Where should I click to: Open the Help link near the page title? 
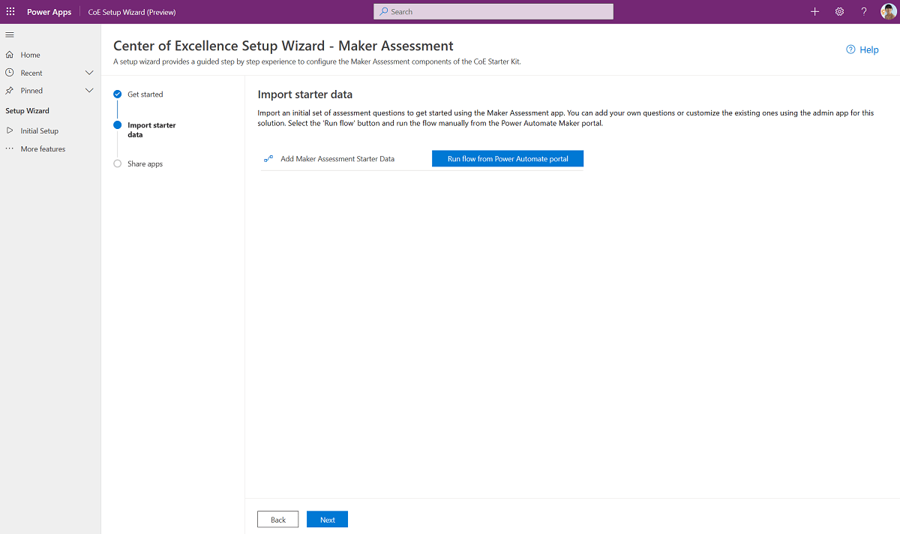coord(862,49)
